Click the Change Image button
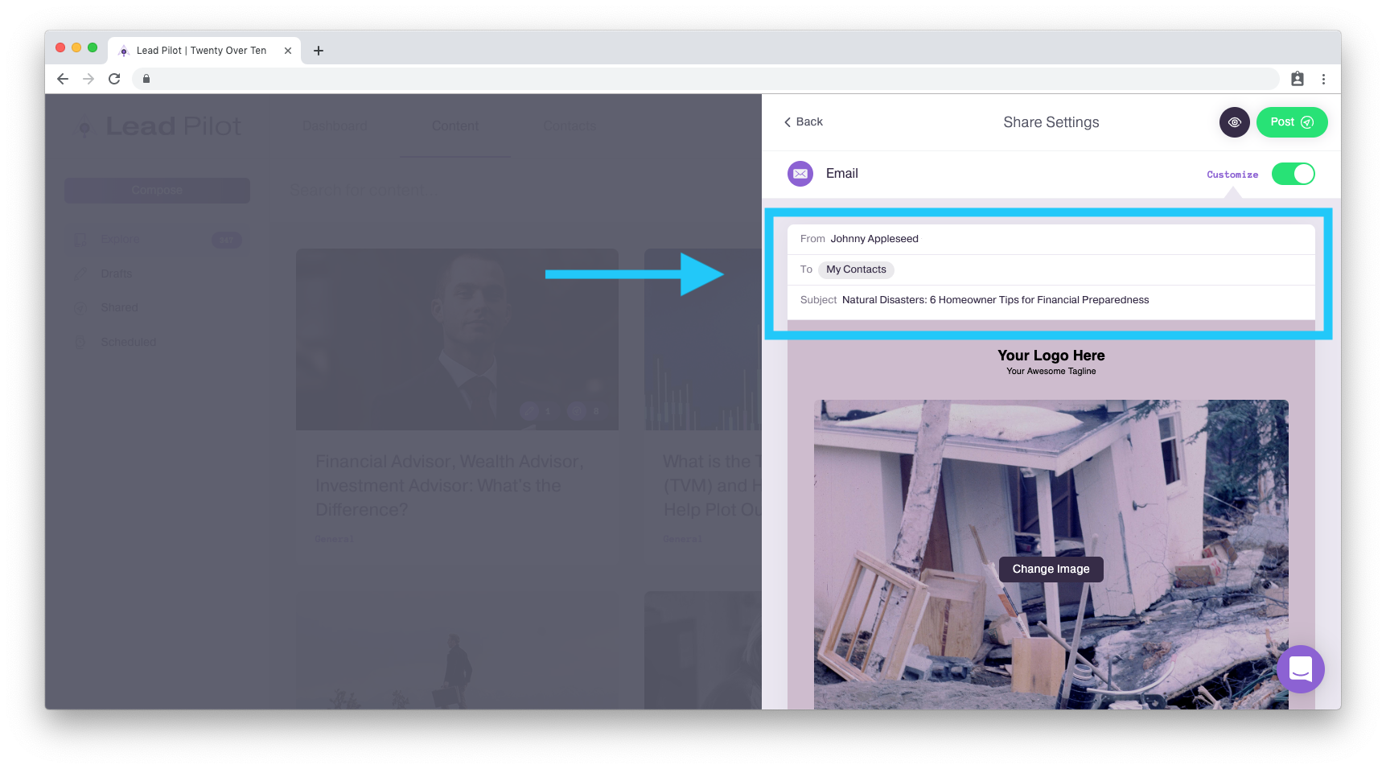This screenshot has height=769, width=1386. pos(1051,569)
